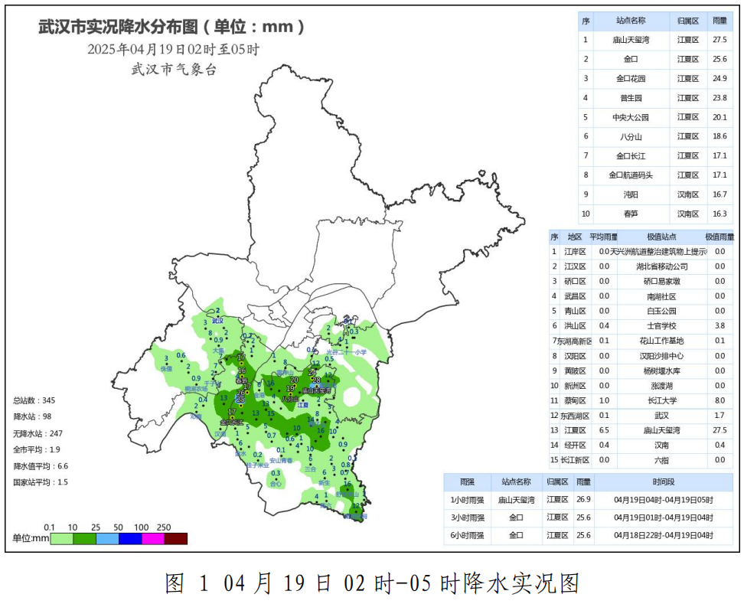
Task: Click the 总站数：345 statistic
Action: pyautogui.click(x=34, y=400)
